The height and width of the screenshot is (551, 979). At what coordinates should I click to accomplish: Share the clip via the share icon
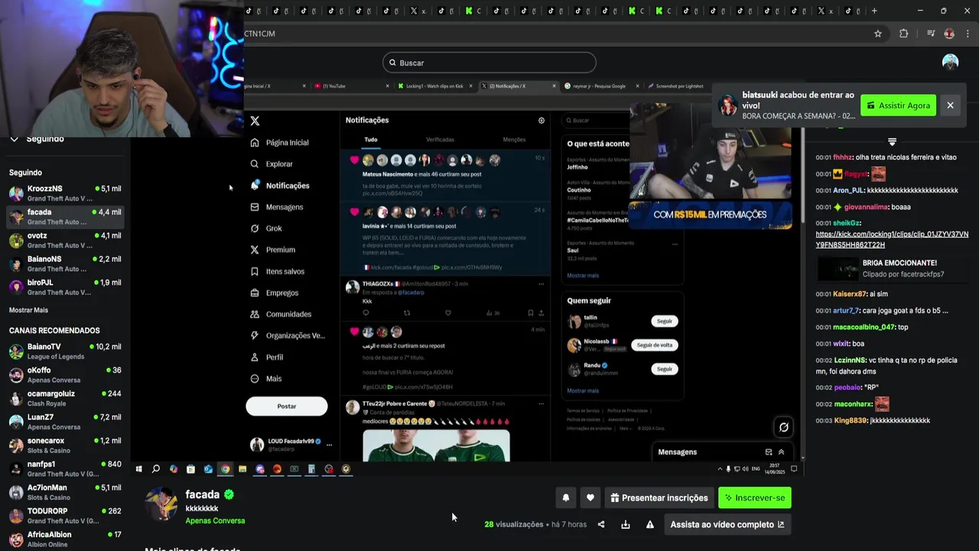click(x=601, y=524)
